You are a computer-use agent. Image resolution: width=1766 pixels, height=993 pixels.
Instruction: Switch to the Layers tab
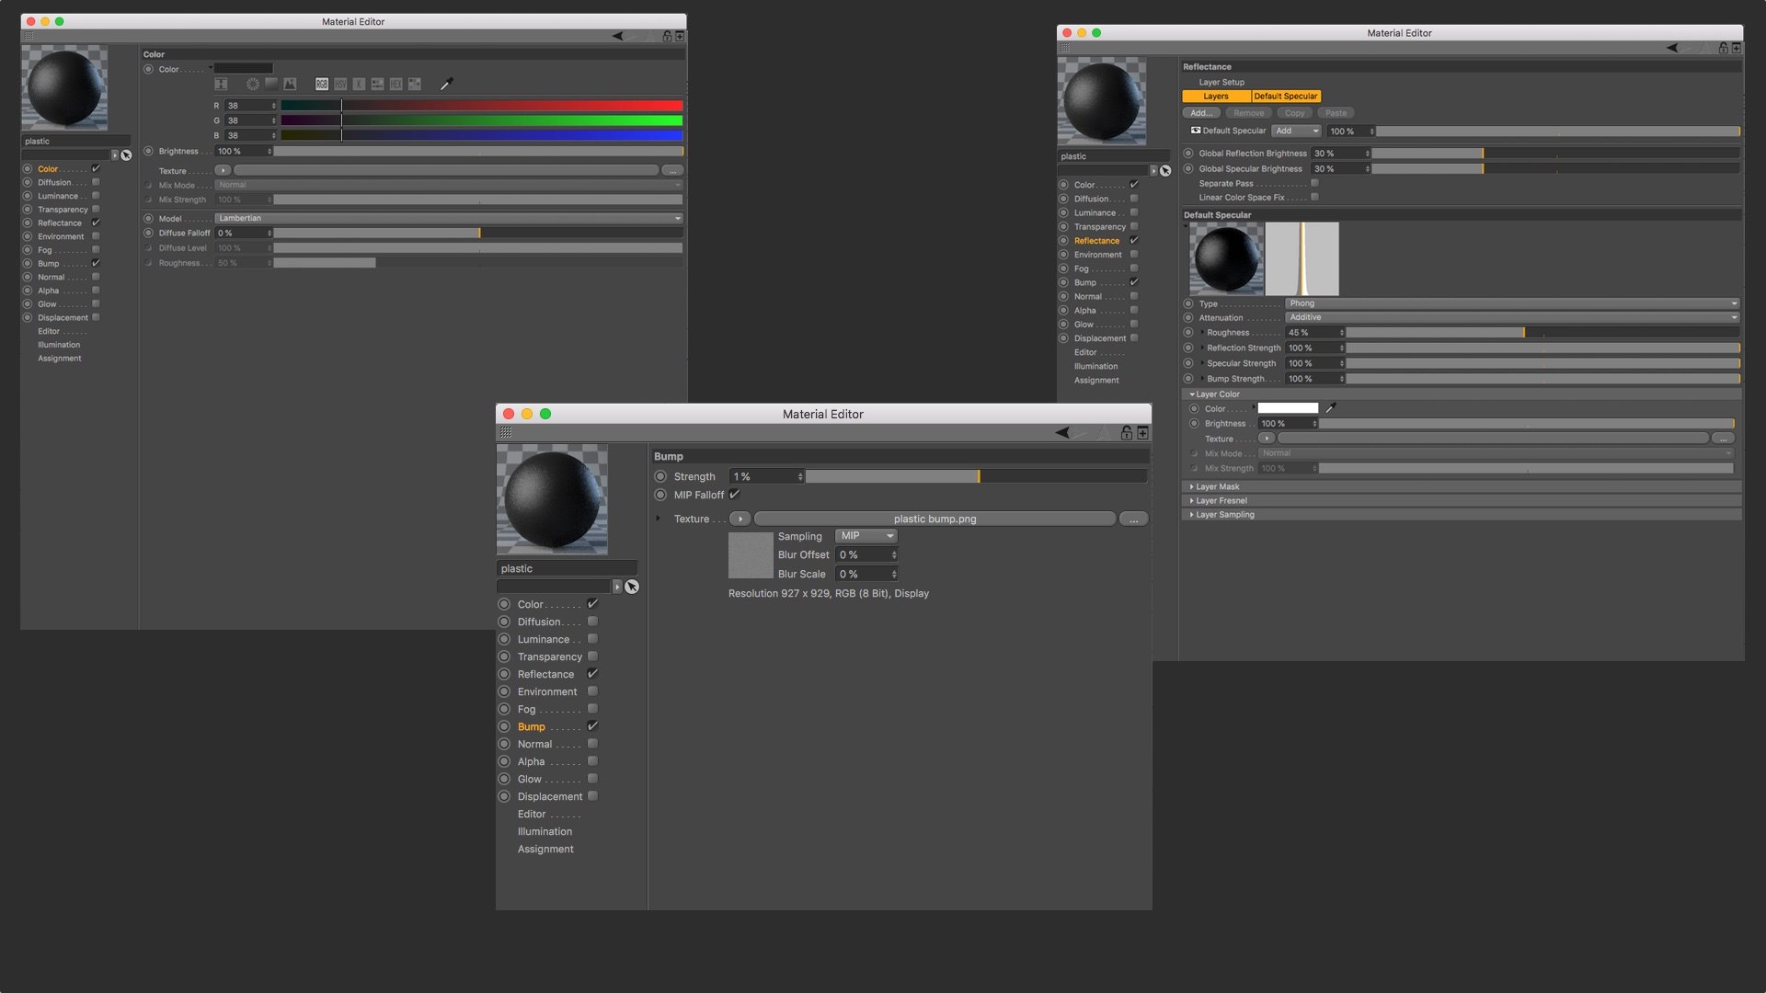1216,97
